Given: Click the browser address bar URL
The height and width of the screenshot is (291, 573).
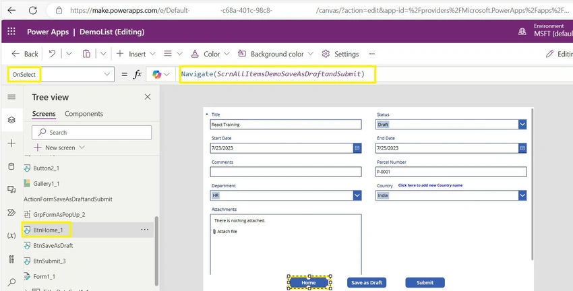Looking at the screenshot, I should point(318,10).
